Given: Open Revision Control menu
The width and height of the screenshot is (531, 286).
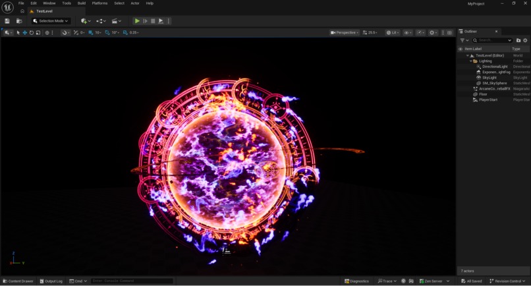Looking at the screenshot, I should (507, 281).
